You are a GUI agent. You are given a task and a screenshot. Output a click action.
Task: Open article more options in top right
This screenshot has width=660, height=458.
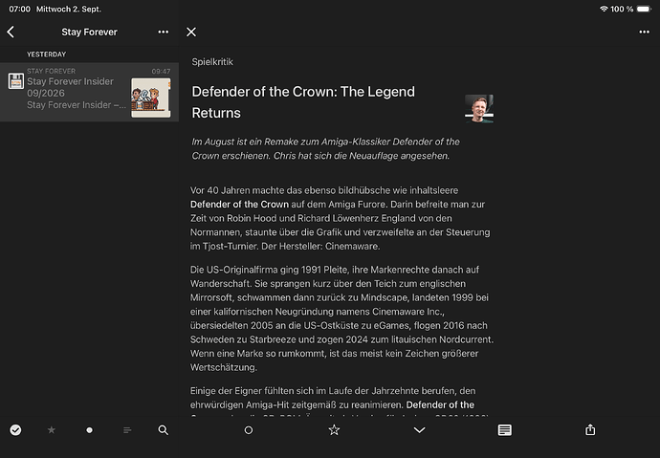644,32
